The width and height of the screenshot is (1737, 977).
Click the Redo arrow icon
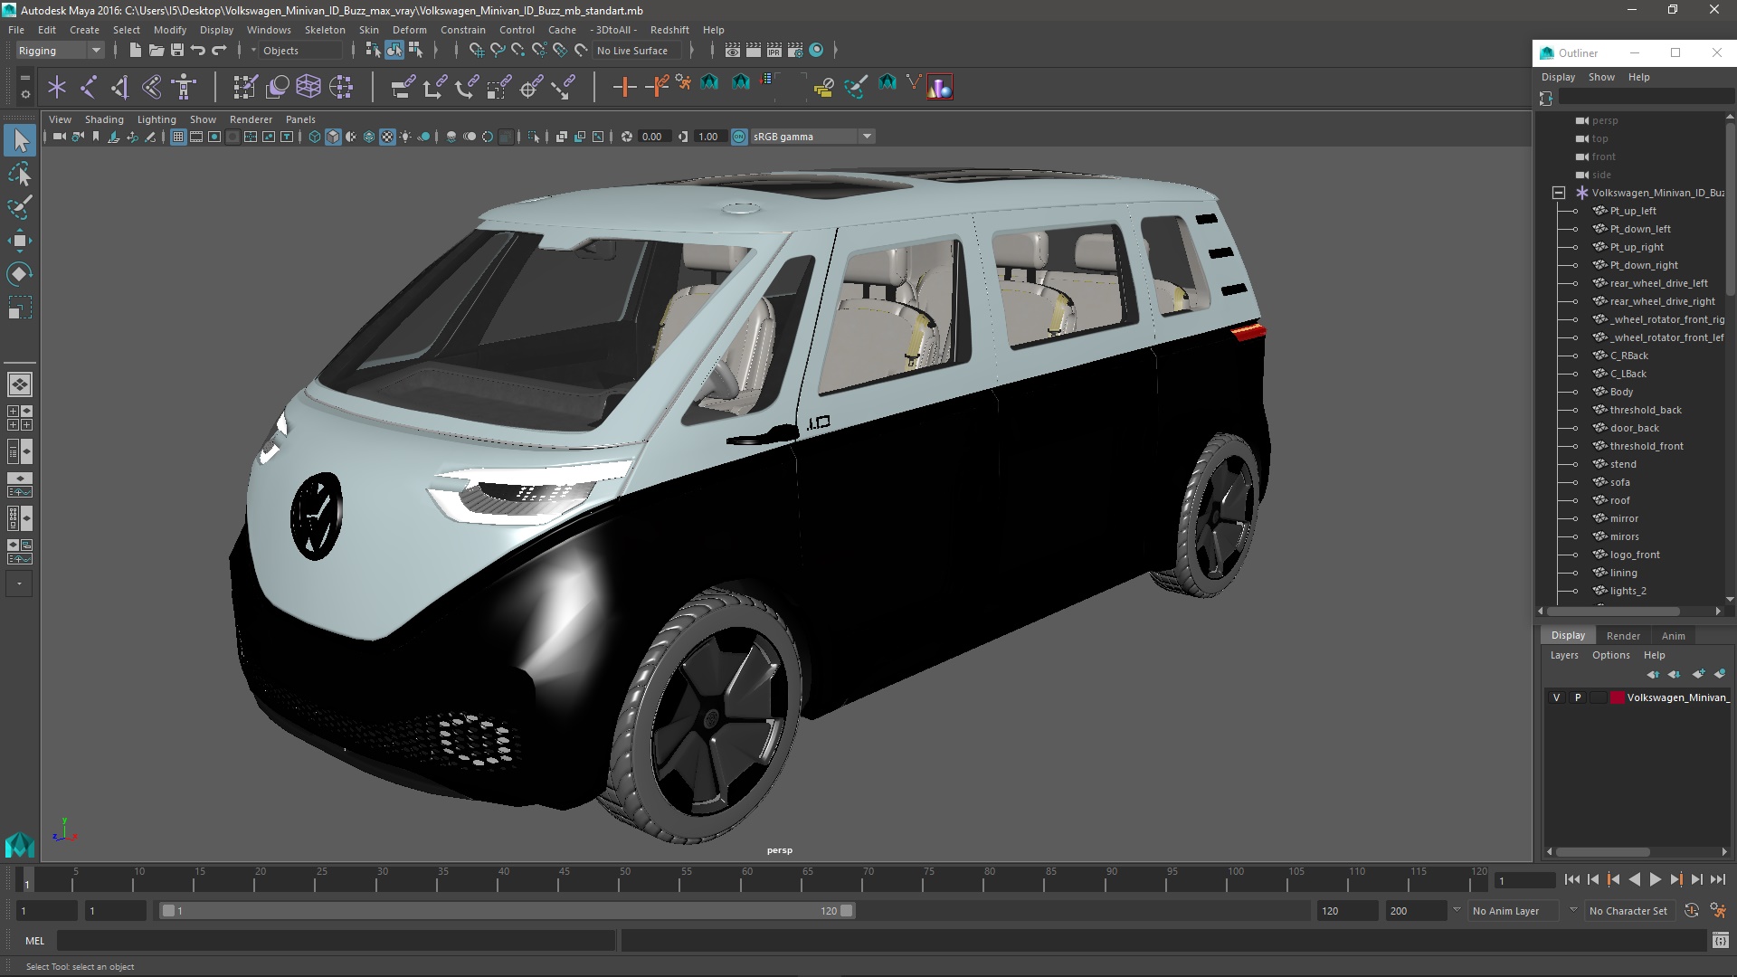pos(219,51)
